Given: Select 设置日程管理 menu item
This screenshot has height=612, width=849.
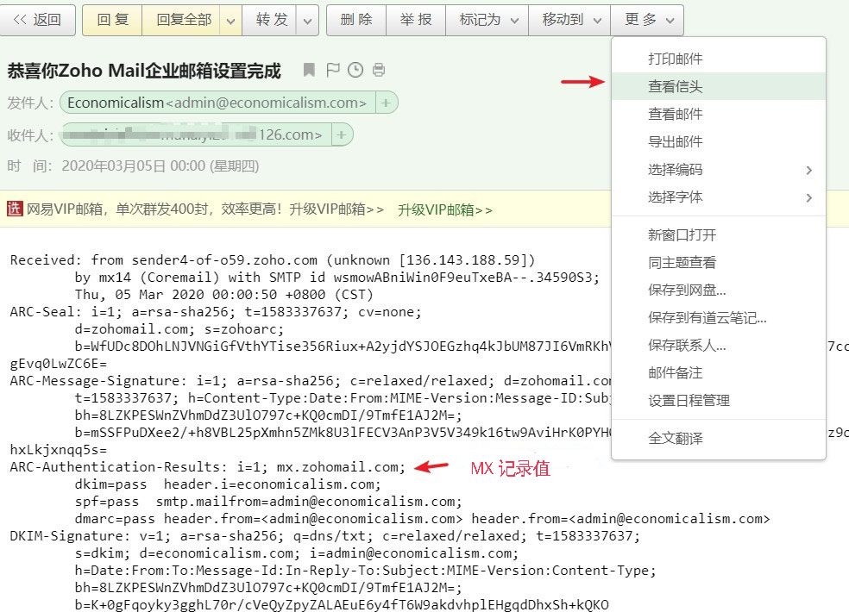Looking at the screenshot, I should pyautogui.click(x=719, y=401).
